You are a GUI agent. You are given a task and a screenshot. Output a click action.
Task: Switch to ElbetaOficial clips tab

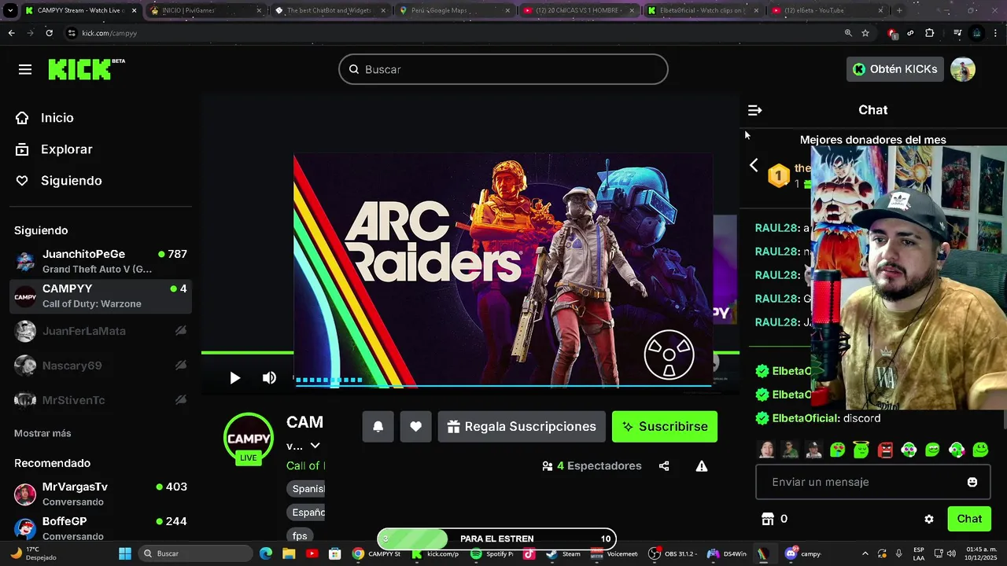[700, 10]
